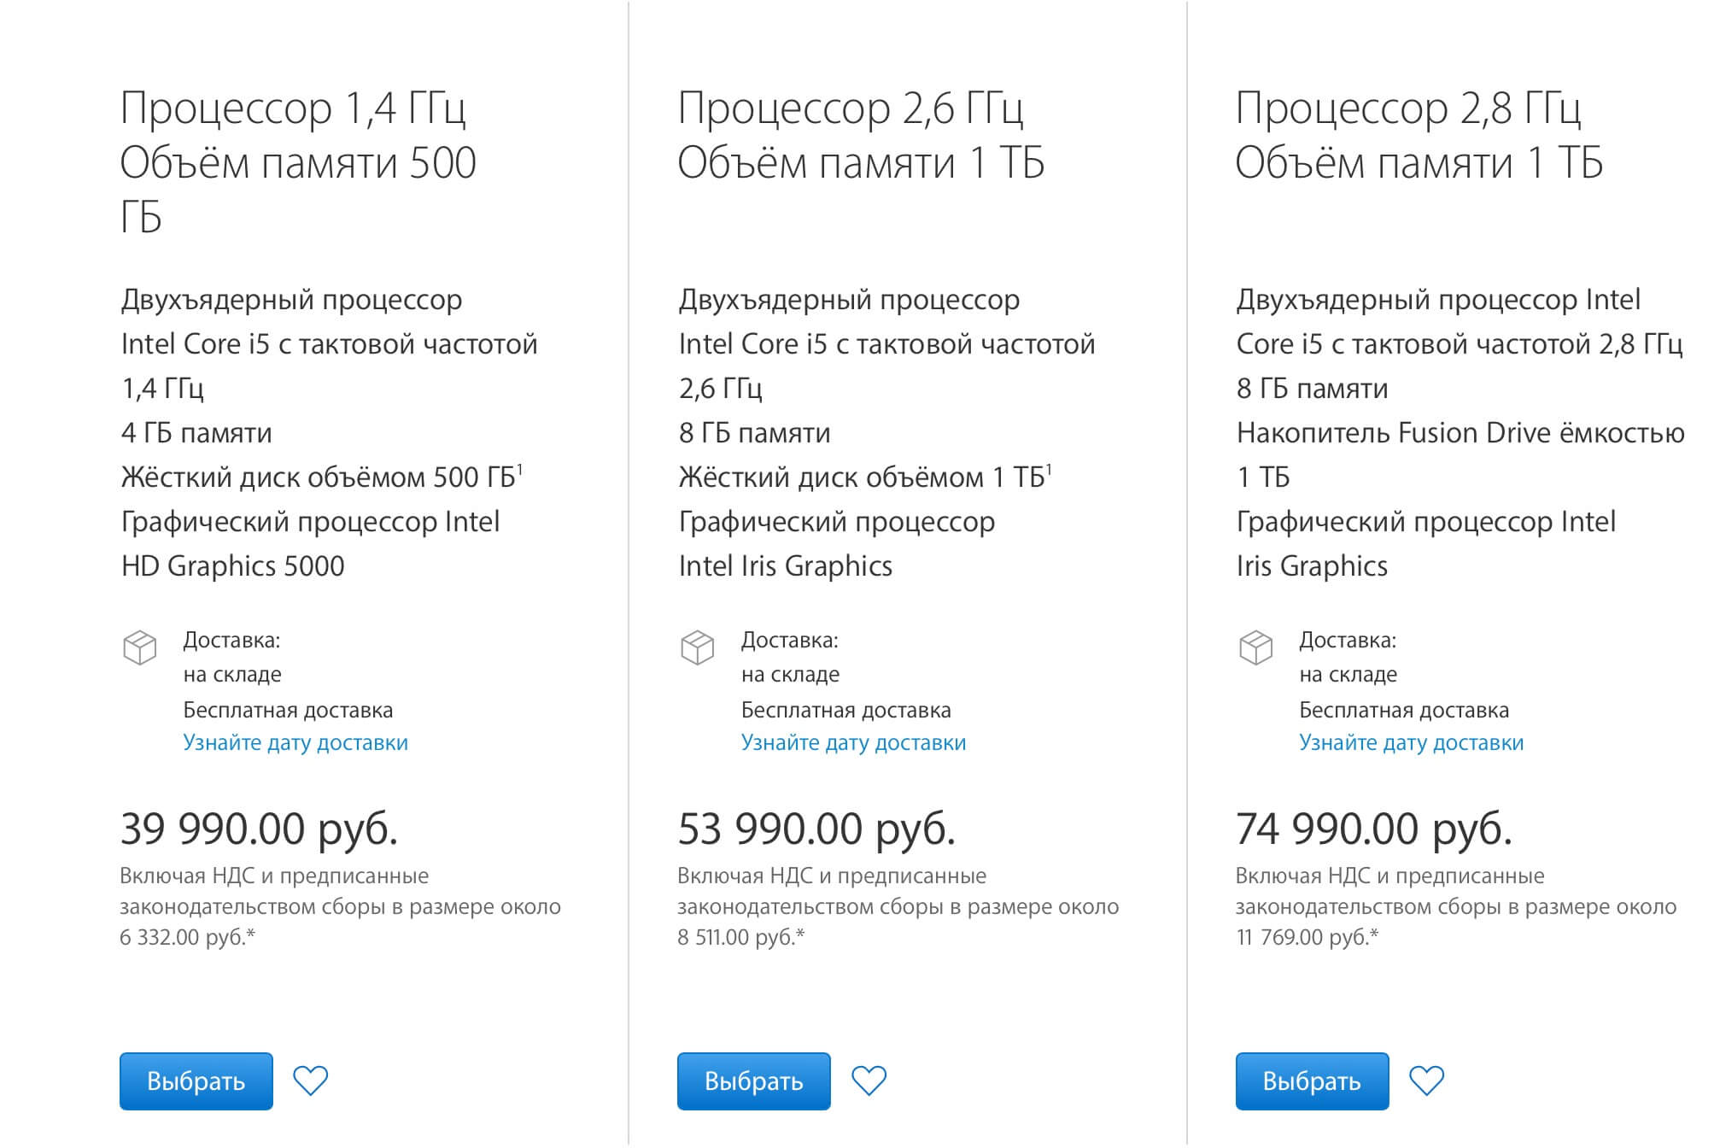Pick the 74 990 руб. model with Выбрать
Viewport: 1720px width, 1148px height.
pyautogui.click(x=1312, y=1081)
